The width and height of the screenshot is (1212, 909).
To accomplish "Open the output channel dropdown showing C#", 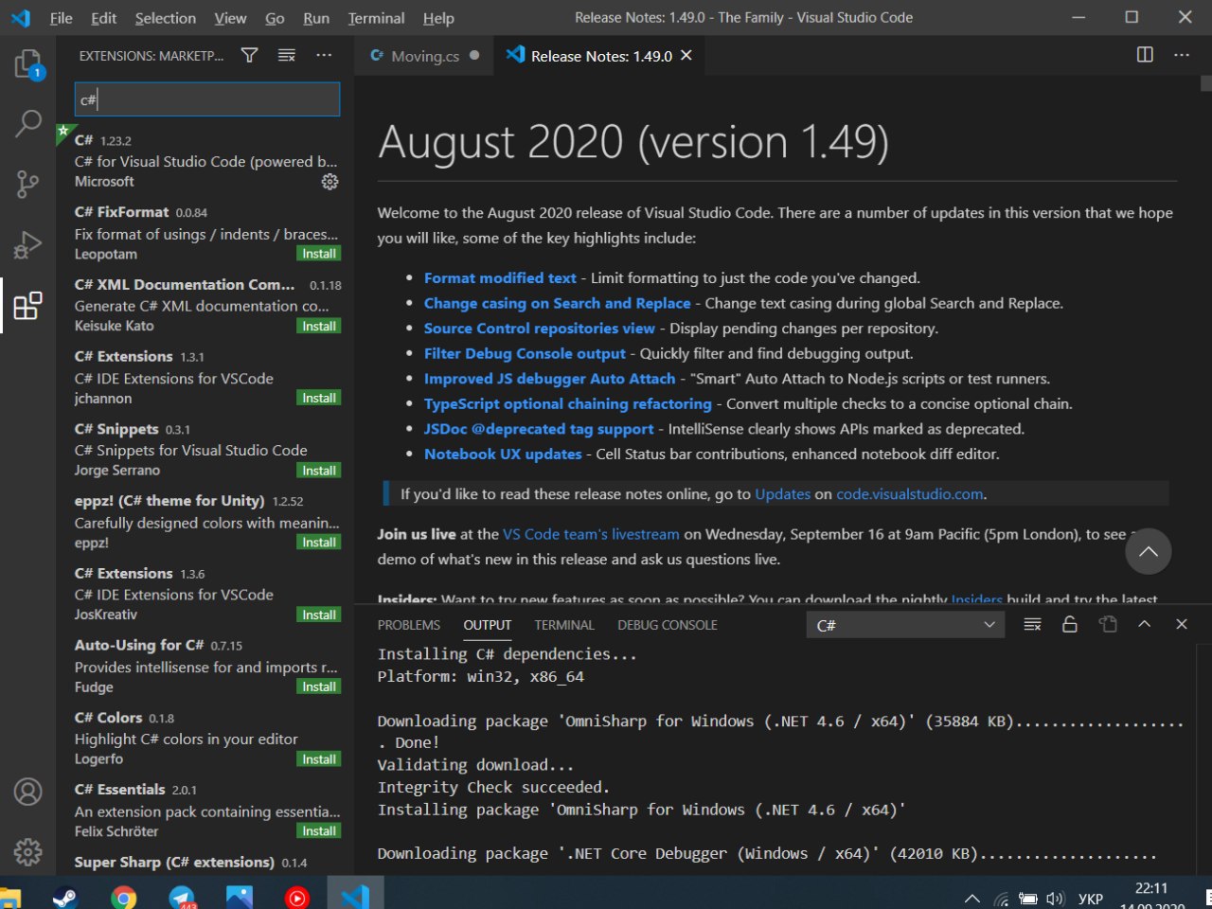I will click(x=906, y=625).
